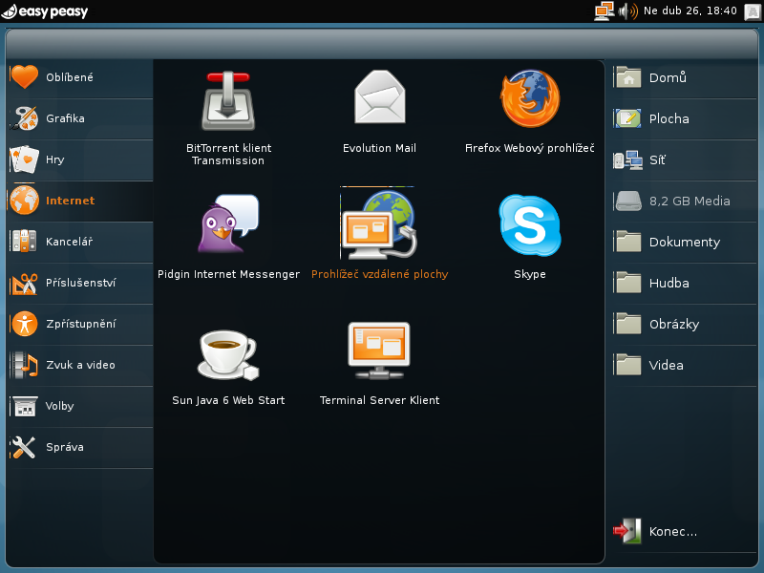Start Firefox Webový prohlížeč icon
The height and width of the screenshot is (573, 764).
[x=530, y=98]
